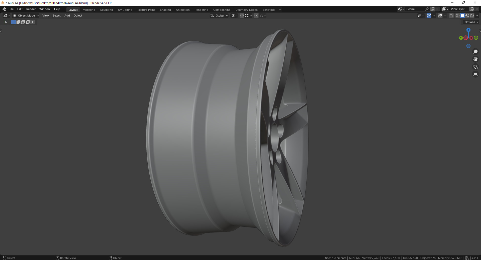This screenshot has width=481, height=260.
Task: Open the Options dropdown
Action: (471, 22)
